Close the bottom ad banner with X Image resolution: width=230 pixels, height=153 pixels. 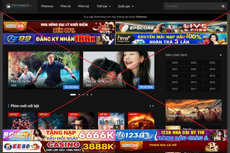pos(117,127)
